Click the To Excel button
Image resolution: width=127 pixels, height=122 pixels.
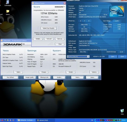49,39
